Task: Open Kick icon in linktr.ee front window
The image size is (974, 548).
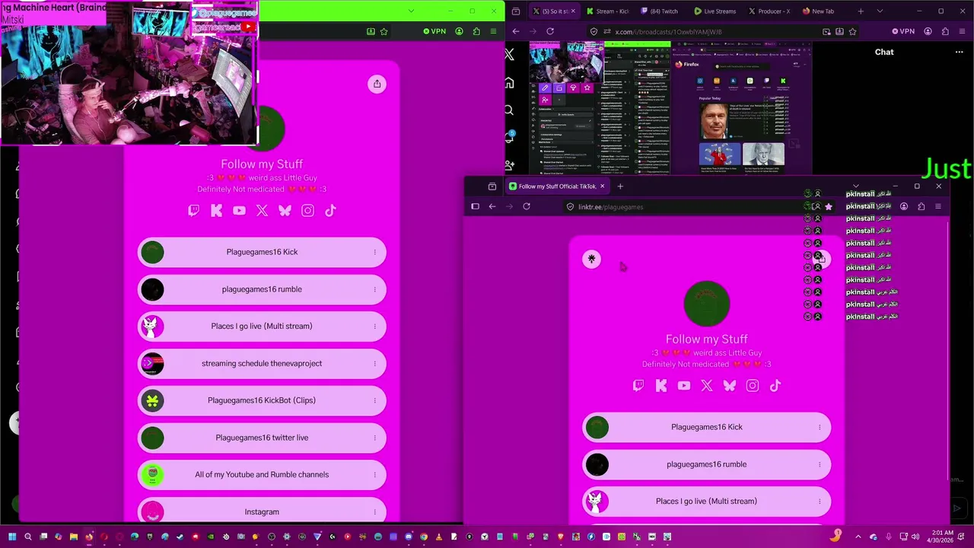Action: point(661,386)
